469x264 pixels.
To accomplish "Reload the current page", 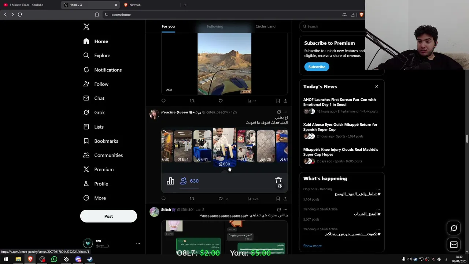I will click(20, 15).
